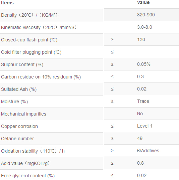Click the 130 flash point value
179x180 pixels.
click(141, 40)
